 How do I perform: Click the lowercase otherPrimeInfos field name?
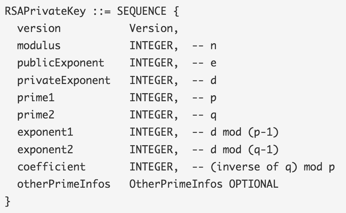point(64,184)
